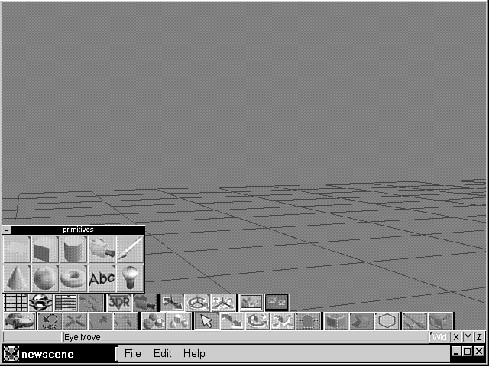Add a plane primitive from primitives panel

point(17,249)
